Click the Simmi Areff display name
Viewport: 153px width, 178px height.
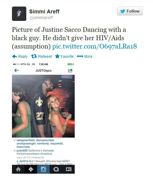coord(44,12)
